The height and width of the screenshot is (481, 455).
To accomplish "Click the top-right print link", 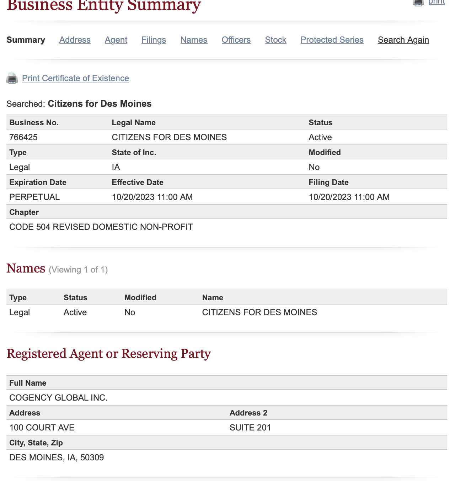I will 437,2.
